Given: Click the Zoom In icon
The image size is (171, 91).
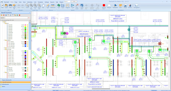Looking at the screenshot, I should pos(35,5).
